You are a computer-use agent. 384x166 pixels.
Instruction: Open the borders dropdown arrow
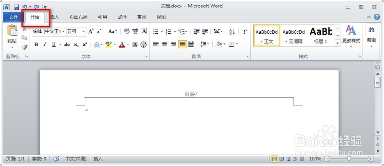tap(237, 44)
